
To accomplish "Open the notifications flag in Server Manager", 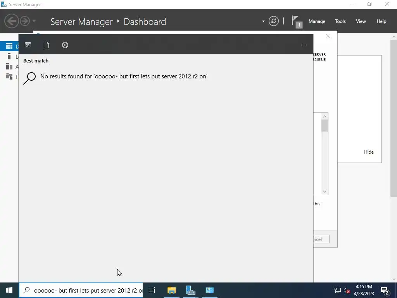I will click(x=297, y=22).
